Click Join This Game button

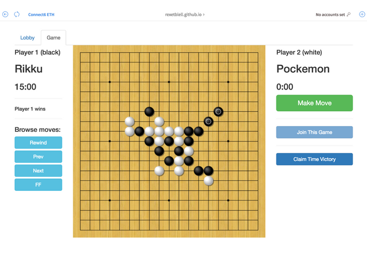click(314, 132)
